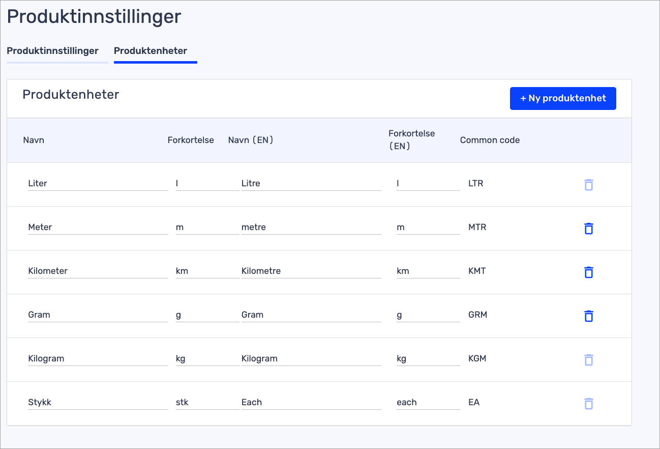Edit the Each English name field

click(x=311, y=402)
